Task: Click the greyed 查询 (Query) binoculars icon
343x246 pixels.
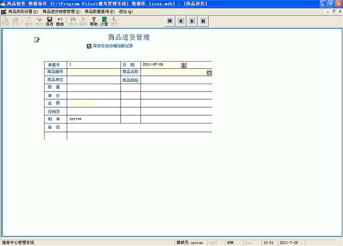Action: pos(73,21)
